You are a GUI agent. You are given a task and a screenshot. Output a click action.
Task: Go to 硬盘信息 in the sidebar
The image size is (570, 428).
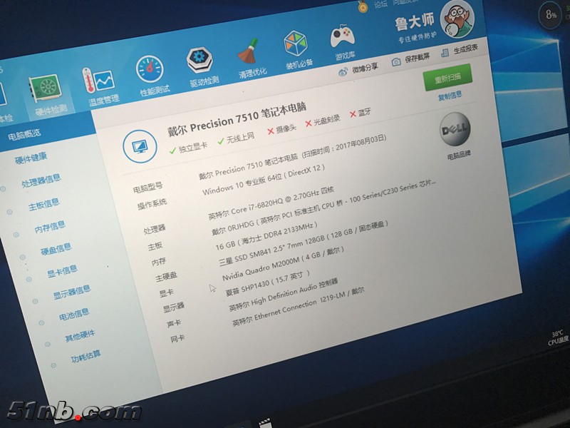56,248
